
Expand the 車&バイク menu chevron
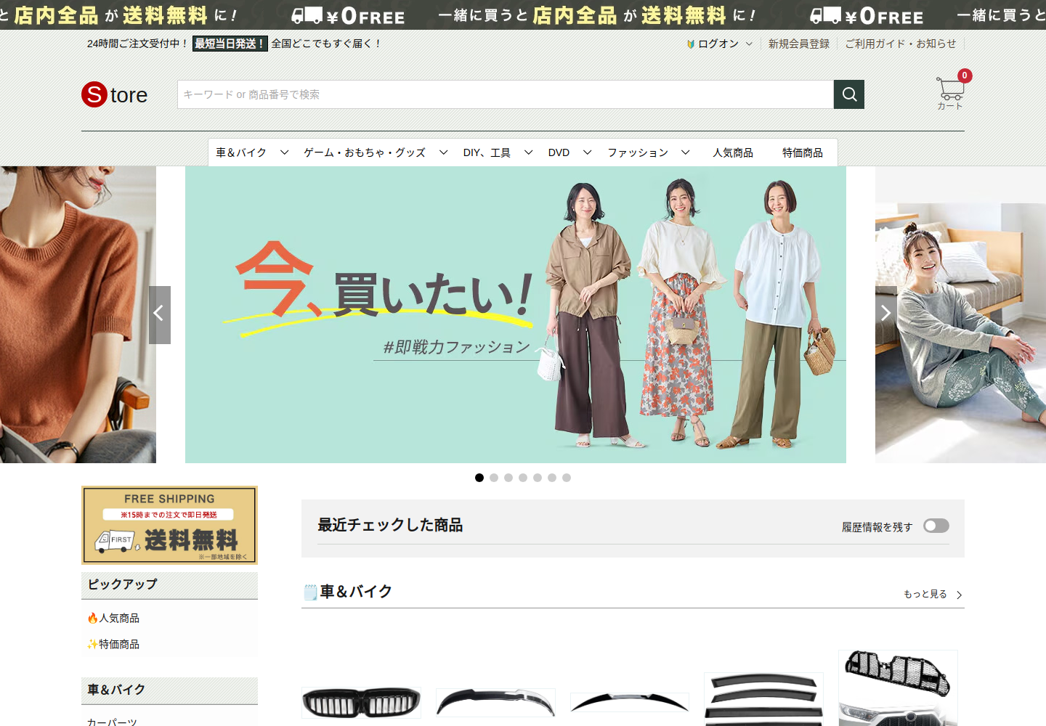click(285, 152)
